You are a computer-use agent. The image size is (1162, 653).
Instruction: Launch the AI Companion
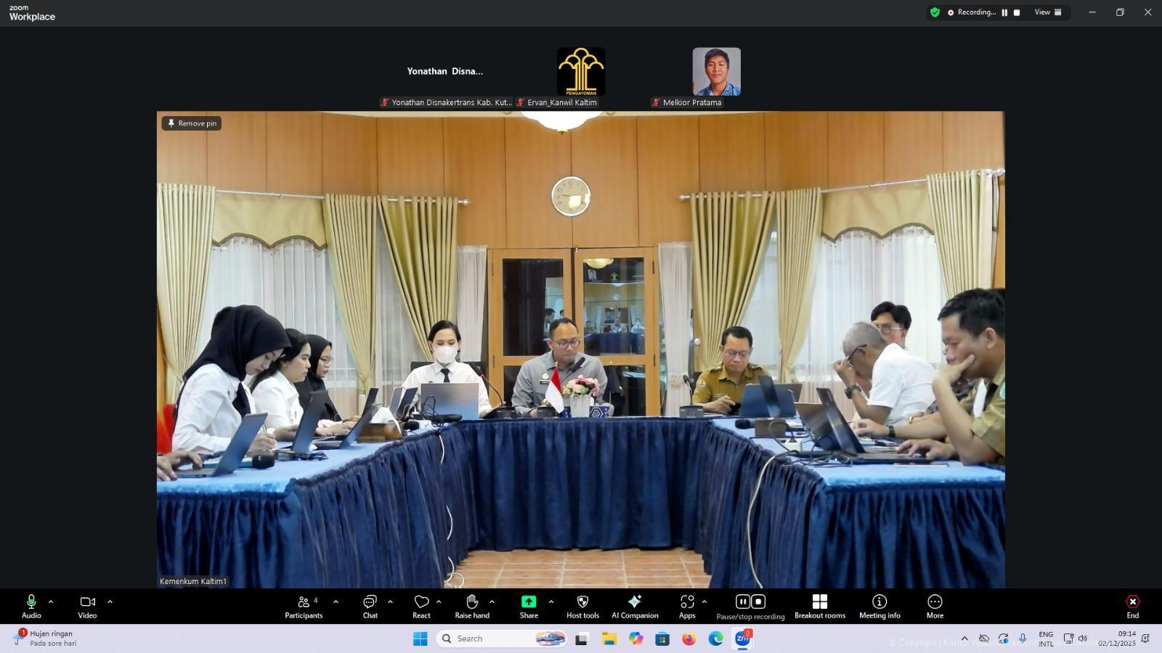click(x=635, y=602)
